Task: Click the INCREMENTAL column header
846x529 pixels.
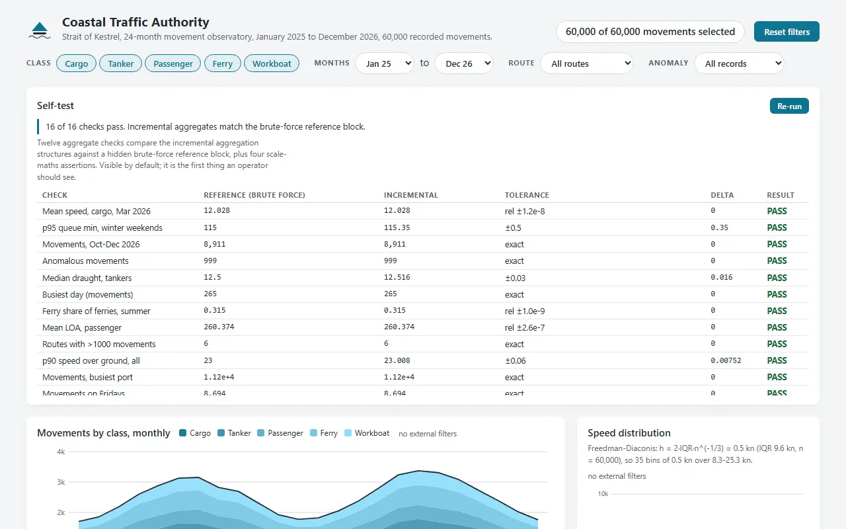Action: (x=410, y=195)
